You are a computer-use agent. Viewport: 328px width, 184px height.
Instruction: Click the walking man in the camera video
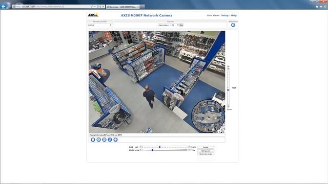pyautogui.click(x=149, y=97)
